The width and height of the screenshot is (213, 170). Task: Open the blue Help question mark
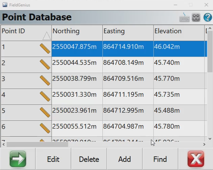pyautogui.click(x=207, y=17)
